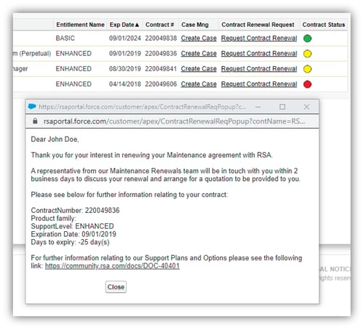Click the padlock icon in popup address bar

(x=35, y=121)
